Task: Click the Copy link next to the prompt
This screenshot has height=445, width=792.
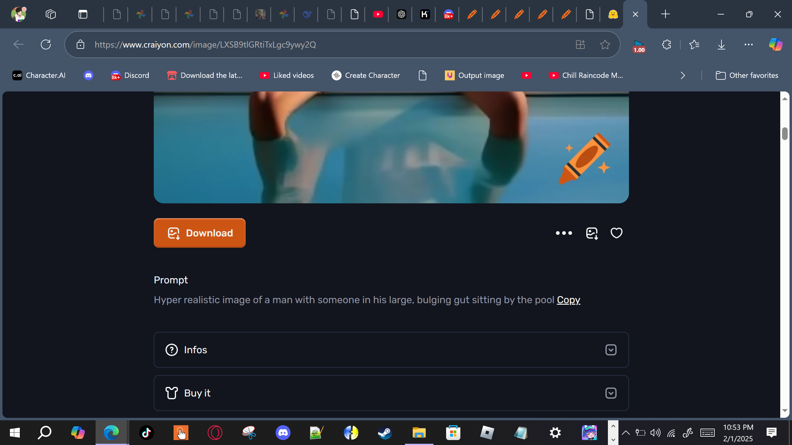Action: [568, 300]
